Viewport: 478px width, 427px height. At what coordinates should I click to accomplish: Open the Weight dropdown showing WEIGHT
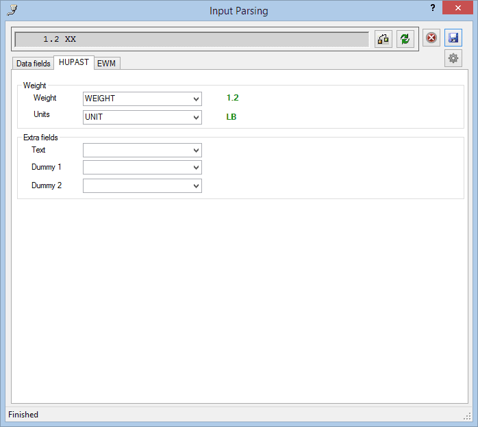[x=142, y=99]
